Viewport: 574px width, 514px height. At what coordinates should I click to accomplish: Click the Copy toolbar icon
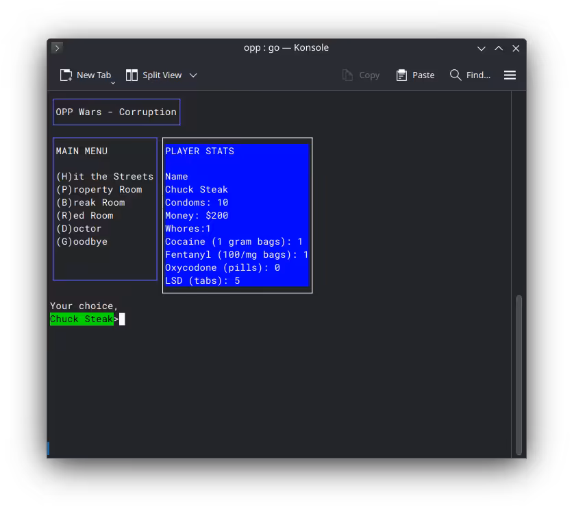click(x=348, y=75)
